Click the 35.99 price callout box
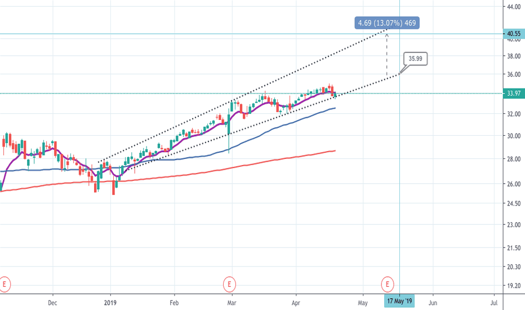The height and width of the screenshot is (310, 525). [x=415, y=59]
